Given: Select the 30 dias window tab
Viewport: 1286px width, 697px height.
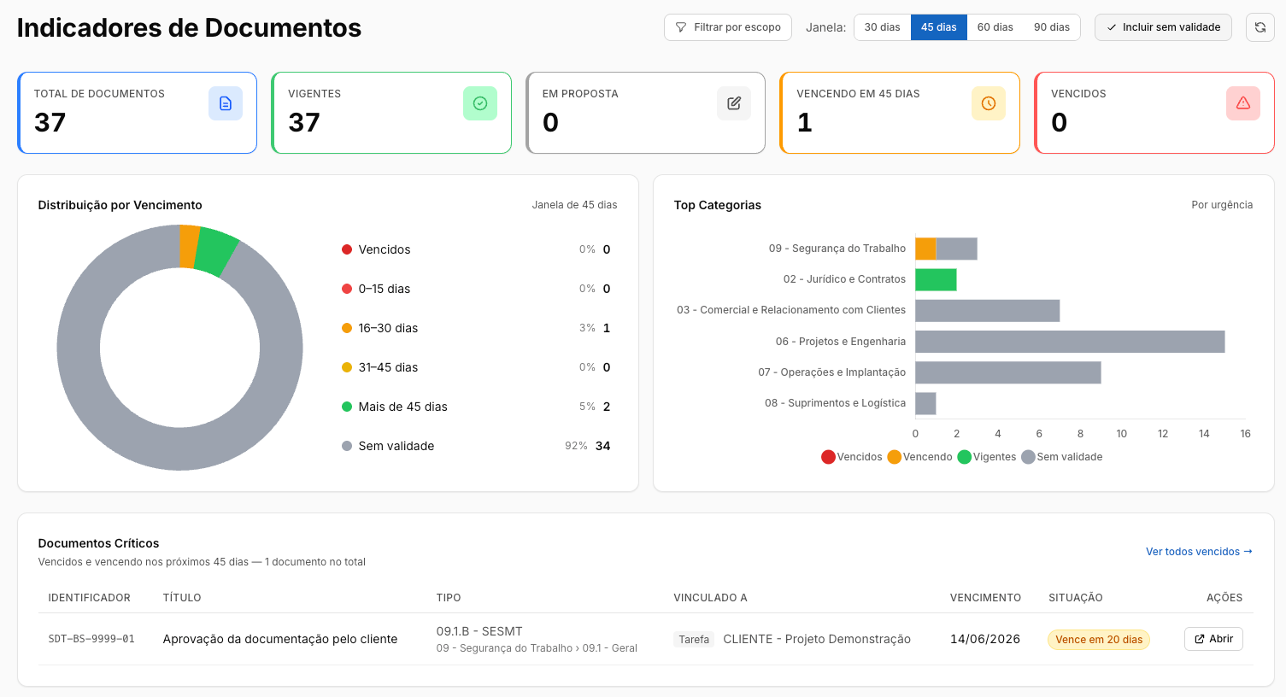Looking at the screenshot, I should point(883,27).
